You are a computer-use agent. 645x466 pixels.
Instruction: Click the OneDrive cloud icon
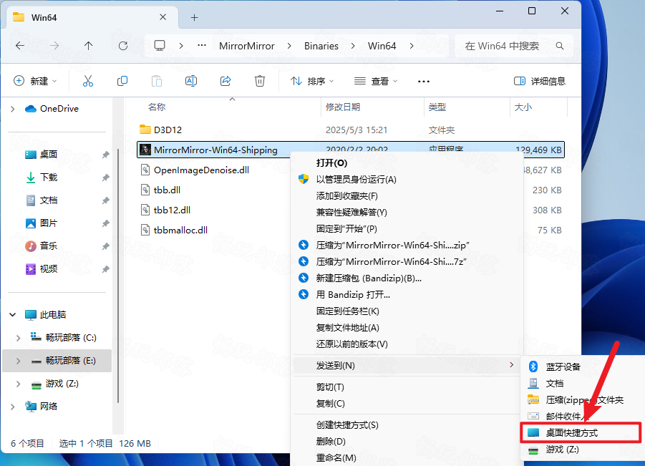(31, 109)
